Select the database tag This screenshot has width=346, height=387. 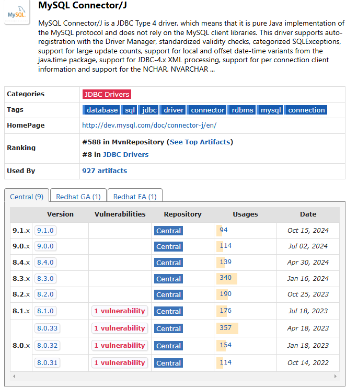101,110
